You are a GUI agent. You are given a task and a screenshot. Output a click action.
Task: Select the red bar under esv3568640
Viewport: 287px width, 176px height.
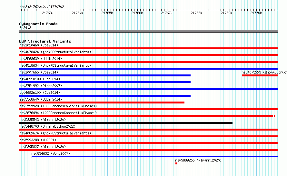coord(102,103)
